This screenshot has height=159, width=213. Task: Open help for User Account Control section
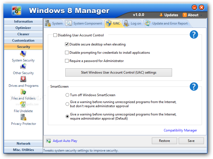pyautogui.click(x=194, y=34)
